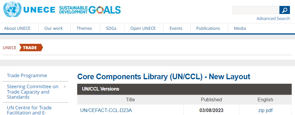The image size is (295, 115).
Task: Open the Themes menu
Action: 84,28
